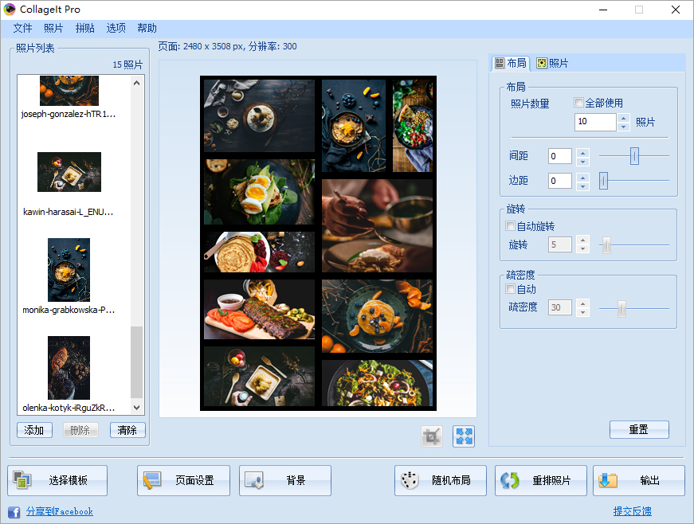Click the 旋转 up stepper arrow

(x=582, y=240)
